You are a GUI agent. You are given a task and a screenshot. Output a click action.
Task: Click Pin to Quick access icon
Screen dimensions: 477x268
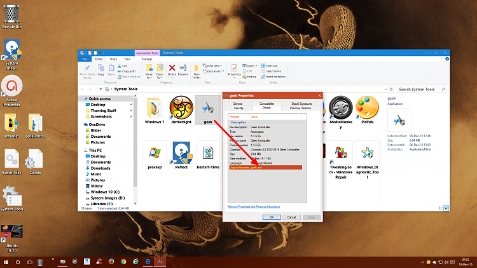[x=87, y=68]
